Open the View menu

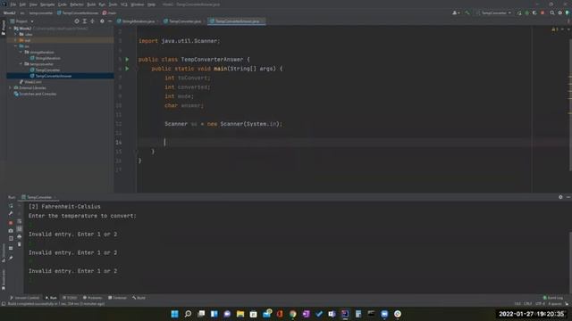33,4
